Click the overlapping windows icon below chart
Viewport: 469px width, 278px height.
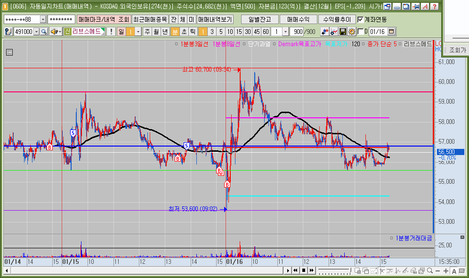365,270
